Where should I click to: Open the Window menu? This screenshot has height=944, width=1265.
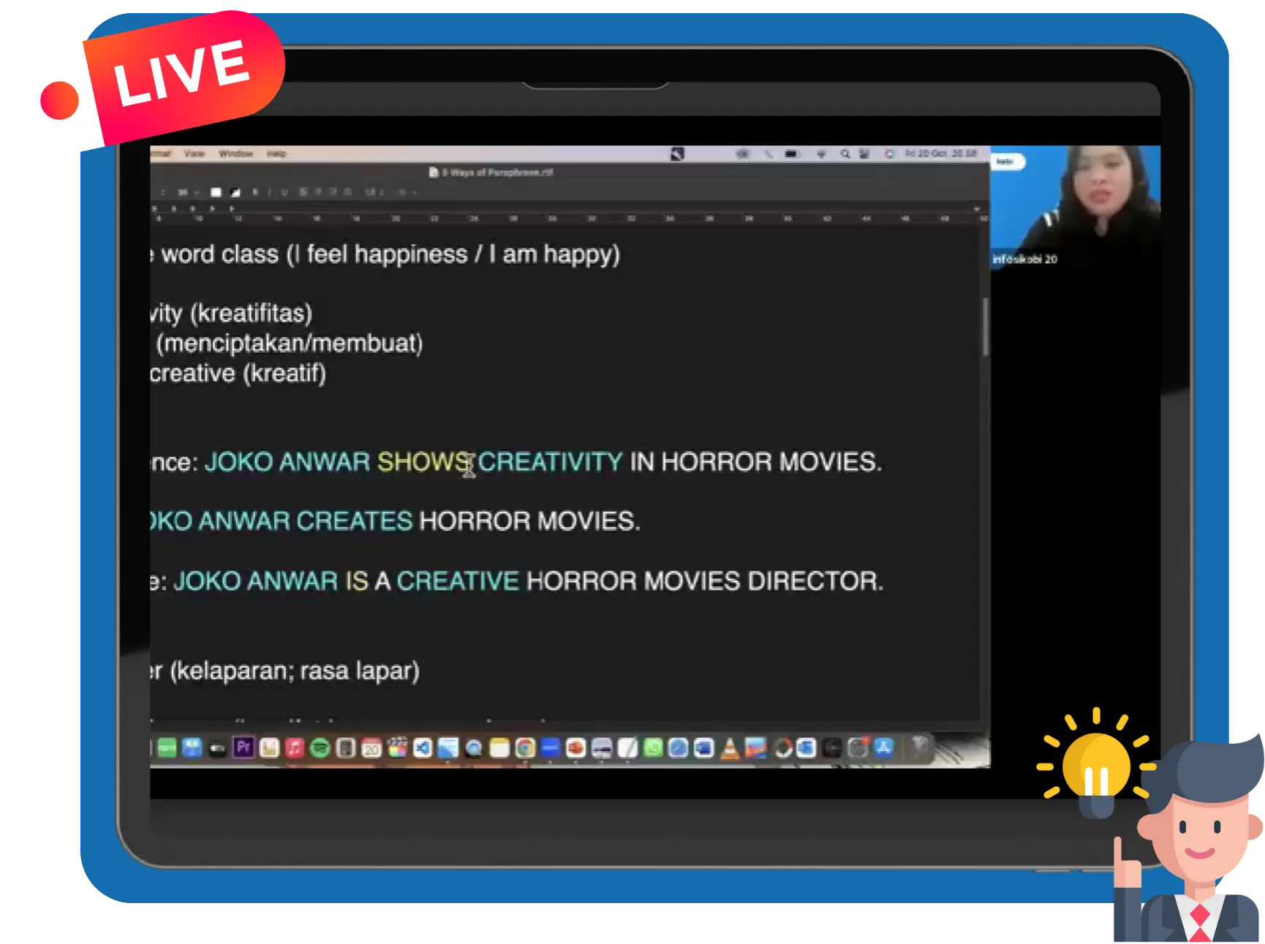[235, 153]
